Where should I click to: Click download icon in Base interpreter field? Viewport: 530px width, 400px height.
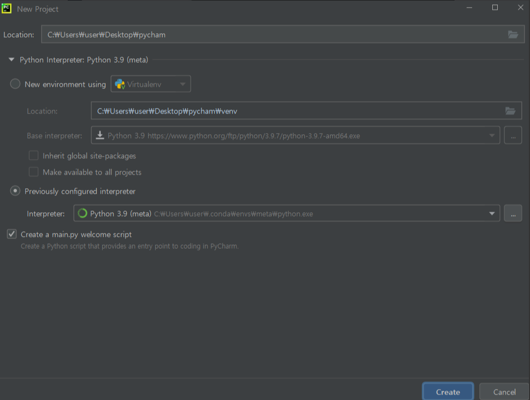tap(99, 135)
